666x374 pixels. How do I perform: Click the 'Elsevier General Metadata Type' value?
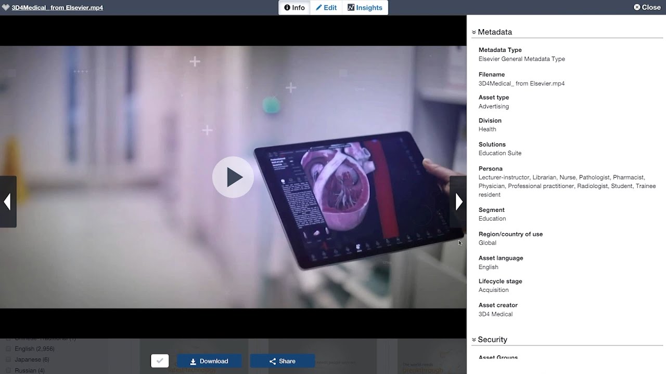coord(522,59)
